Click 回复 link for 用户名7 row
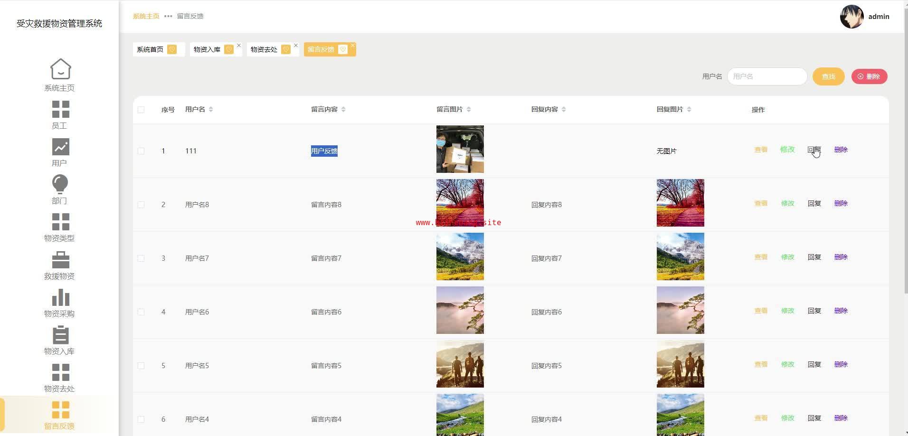This screenshot has height=436, width=908. point(814,257)
